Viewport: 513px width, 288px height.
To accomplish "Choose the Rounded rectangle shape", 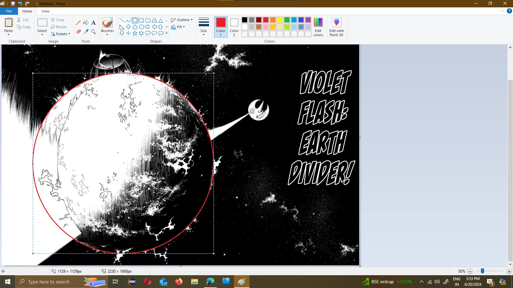I will (148, 20).
